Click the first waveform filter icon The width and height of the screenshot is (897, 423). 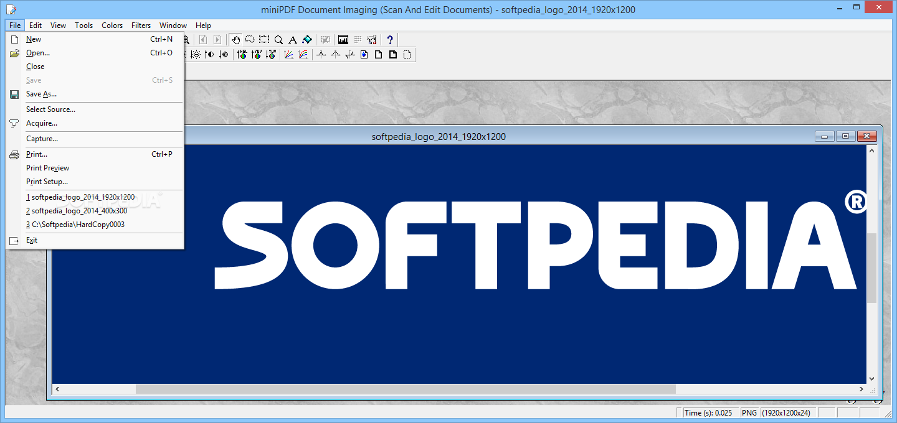321,54
